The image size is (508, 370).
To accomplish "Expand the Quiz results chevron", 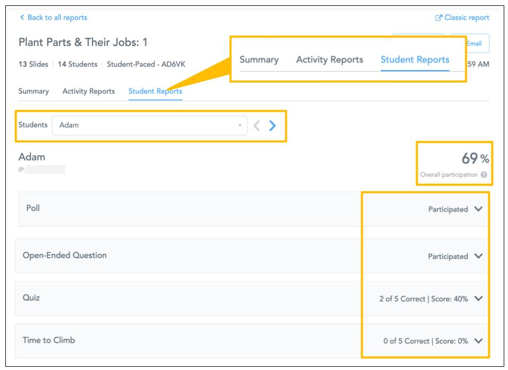I will click(478, 298).
